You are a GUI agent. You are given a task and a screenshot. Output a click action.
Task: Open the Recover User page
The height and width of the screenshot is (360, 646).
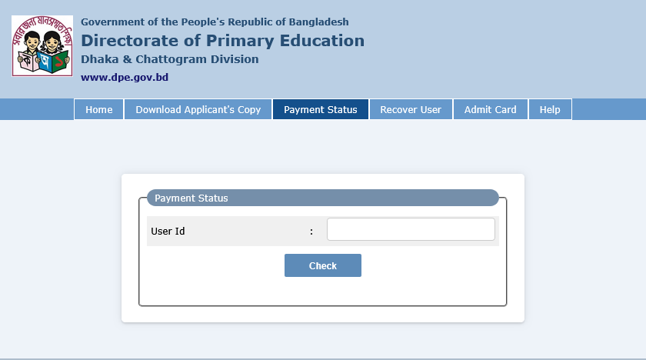(411, 109)
